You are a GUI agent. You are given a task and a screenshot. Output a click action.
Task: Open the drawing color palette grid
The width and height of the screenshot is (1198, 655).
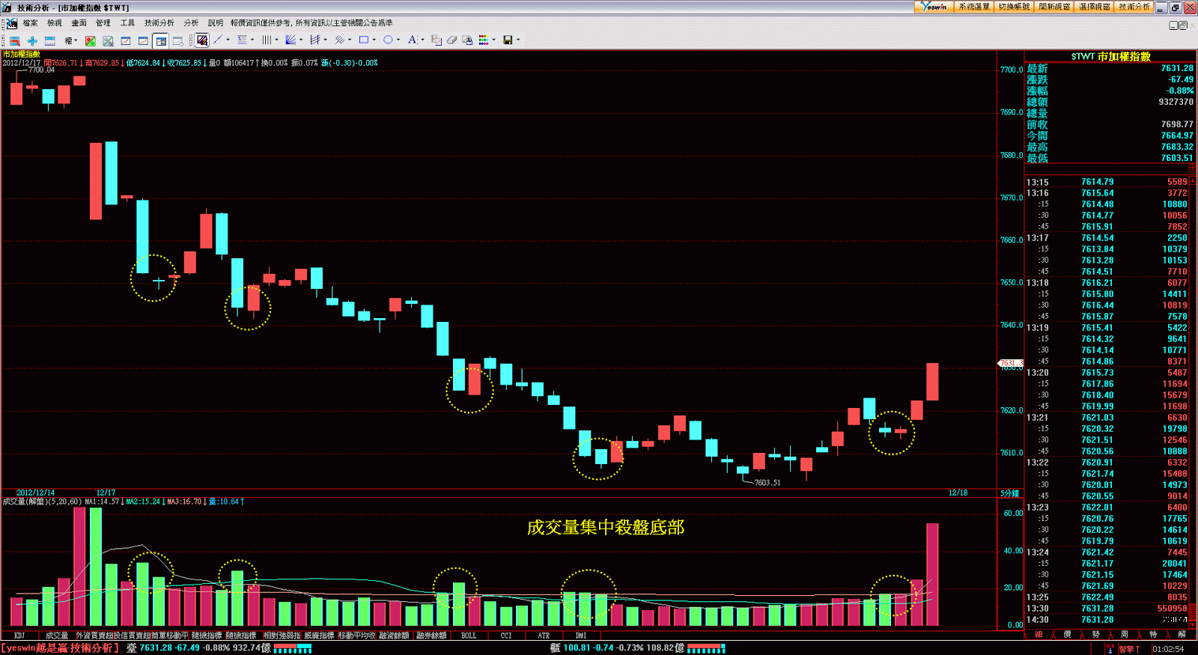point(484,40)
